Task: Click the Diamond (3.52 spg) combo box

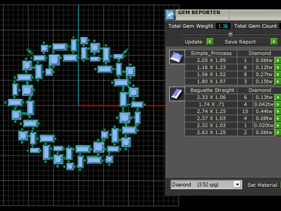Action: coord(206,185)
